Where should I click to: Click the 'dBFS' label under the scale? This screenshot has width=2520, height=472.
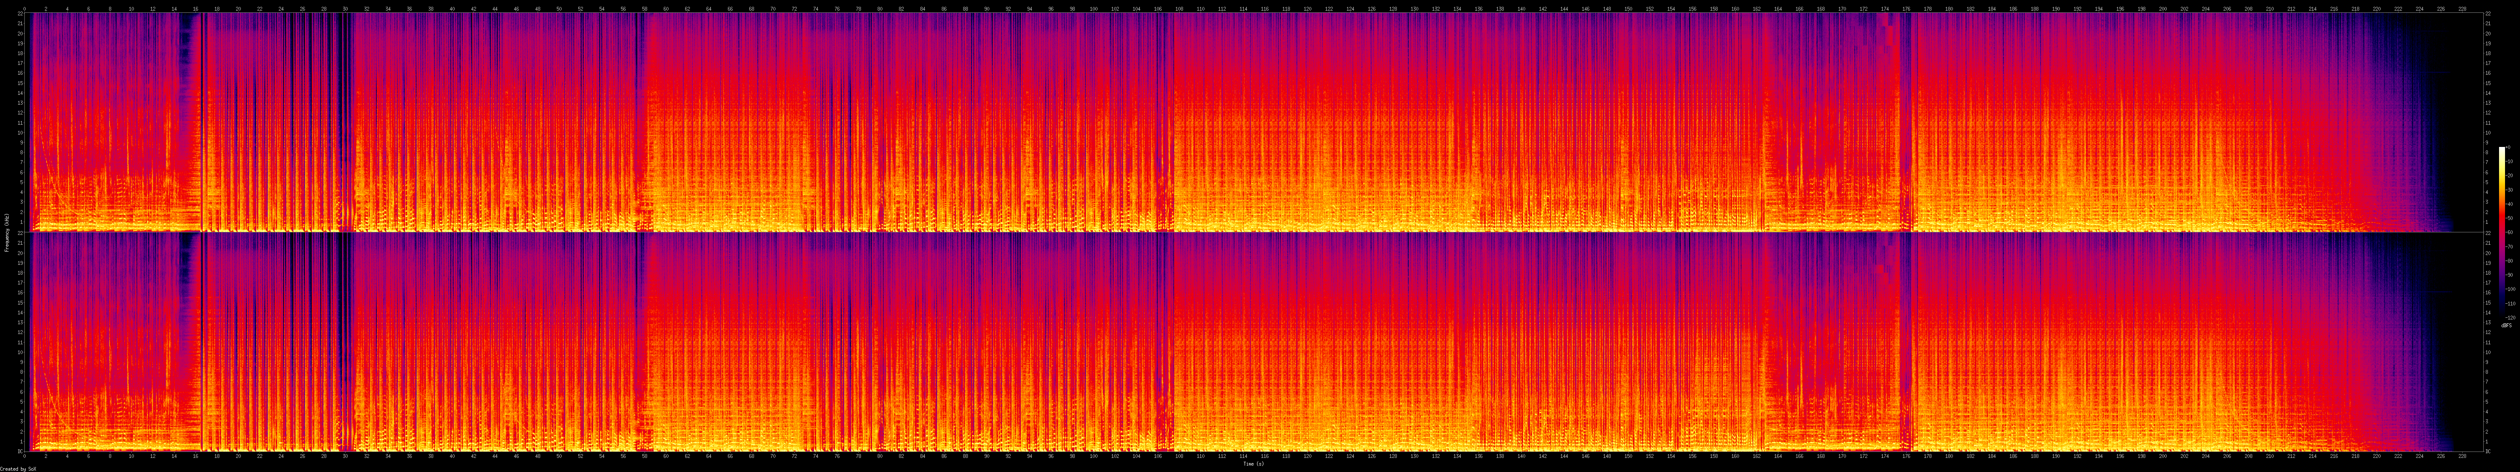coord(2506,325)
